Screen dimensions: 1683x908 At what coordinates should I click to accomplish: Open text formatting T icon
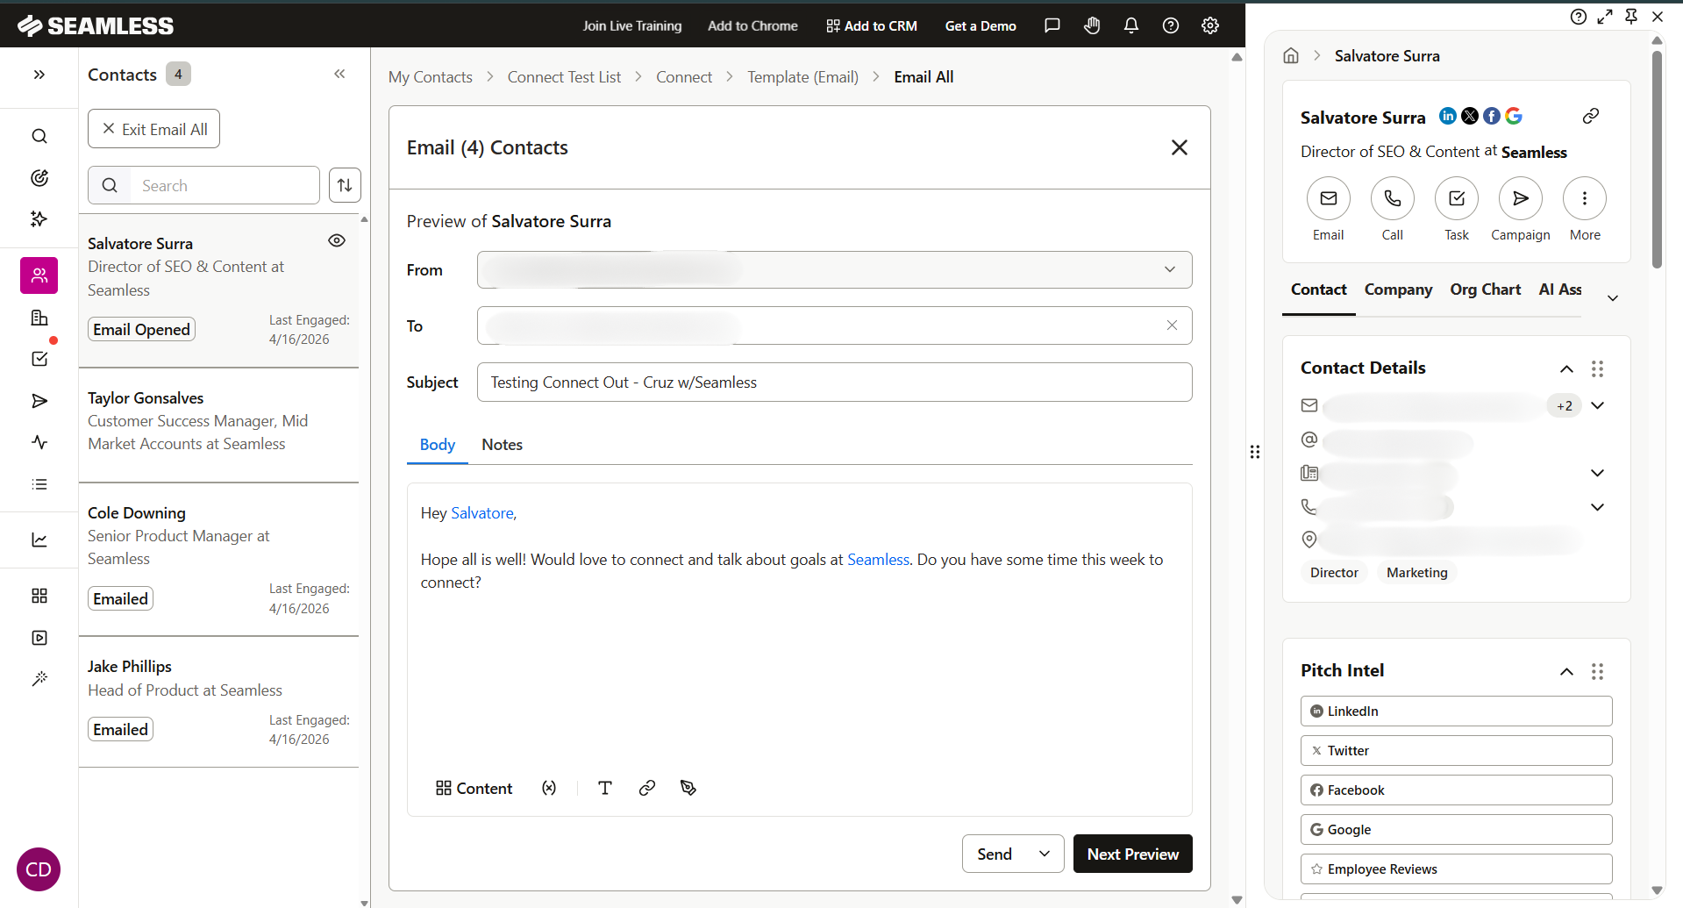(605, 788)
